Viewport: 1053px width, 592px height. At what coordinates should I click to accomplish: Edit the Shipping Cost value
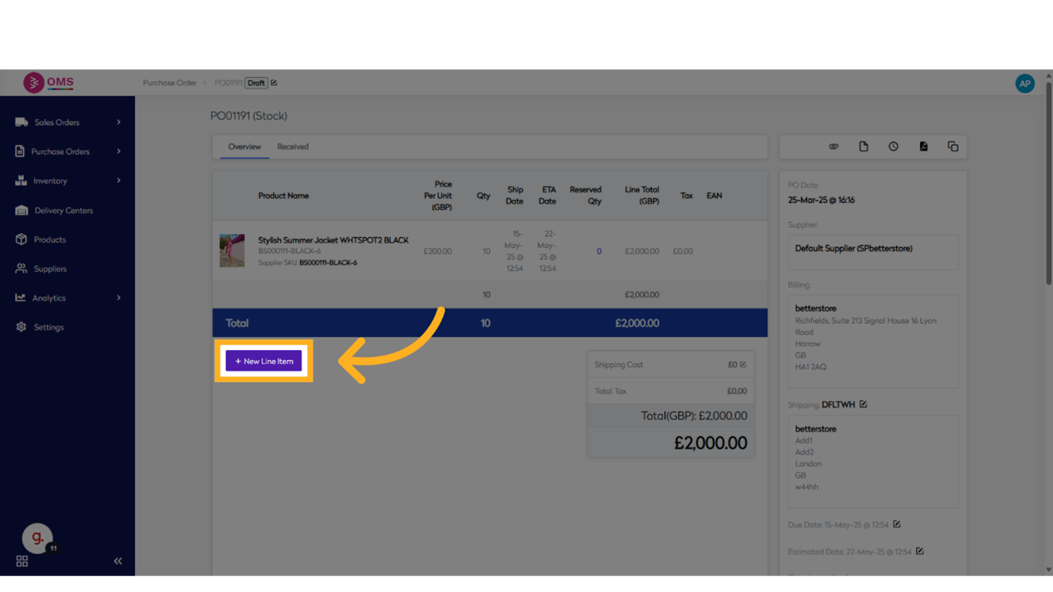743,365
